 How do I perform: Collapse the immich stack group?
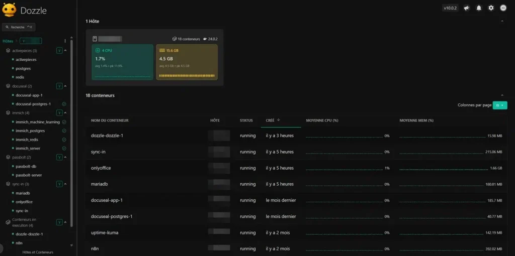(60, 113)
